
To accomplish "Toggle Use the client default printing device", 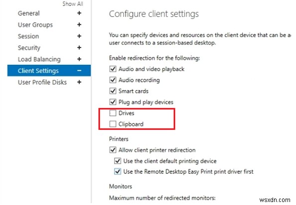I will click(x=118, y=161).
